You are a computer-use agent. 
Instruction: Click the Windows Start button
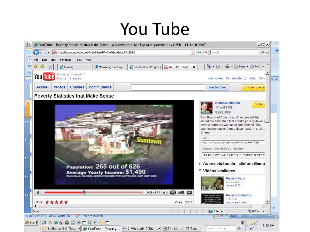tap(31, 222)
